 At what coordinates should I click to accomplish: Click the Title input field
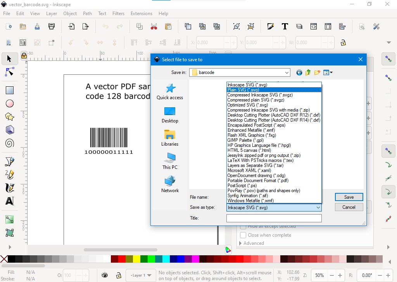[274, 218]
